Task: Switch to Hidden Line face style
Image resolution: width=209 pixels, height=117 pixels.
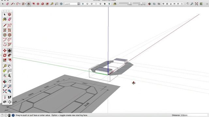Action: coord(96,4)
